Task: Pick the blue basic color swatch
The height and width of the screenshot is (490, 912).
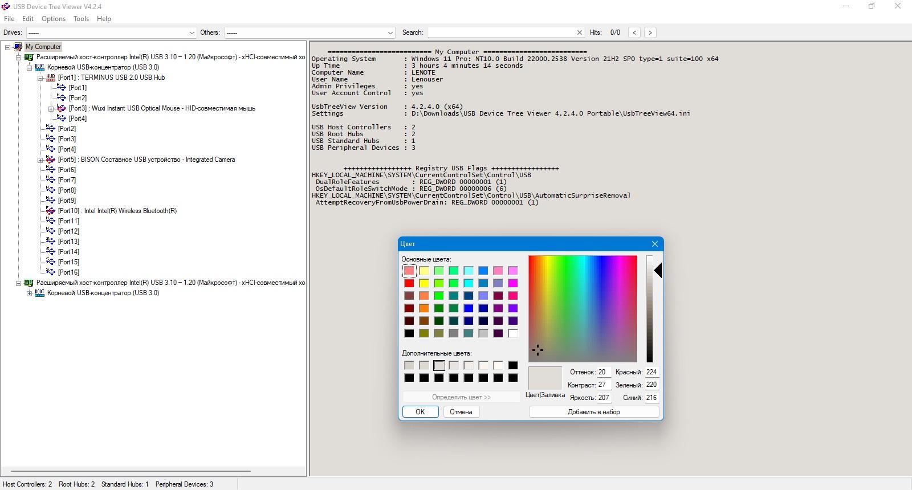Action: [x=469, y=308]
